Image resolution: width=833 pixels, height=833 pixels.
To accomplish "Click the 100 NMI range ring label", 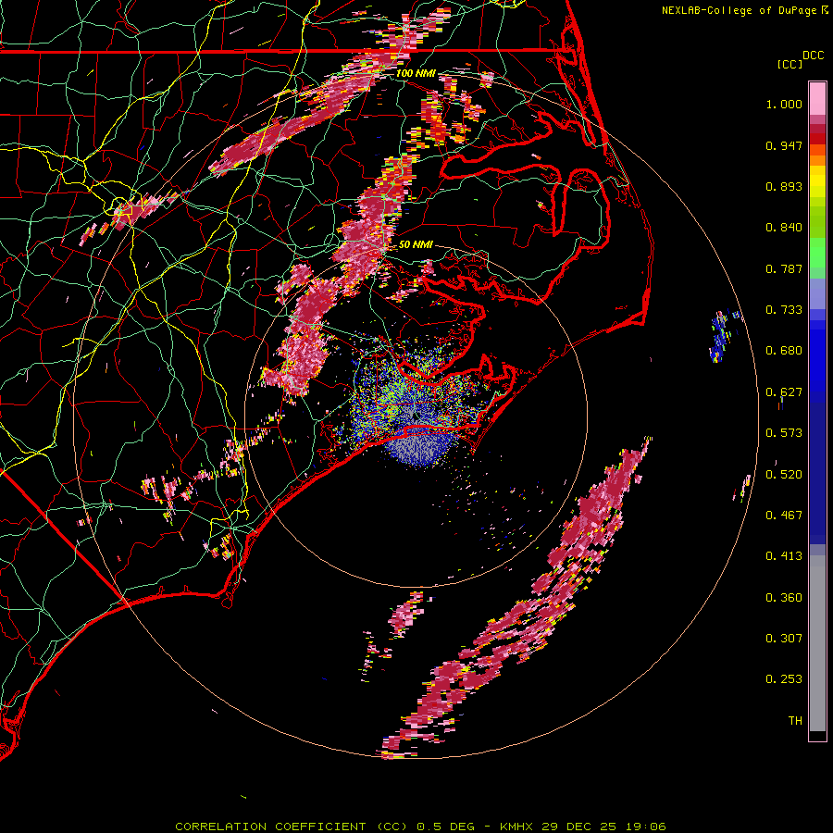I will (x=416, y=73).
